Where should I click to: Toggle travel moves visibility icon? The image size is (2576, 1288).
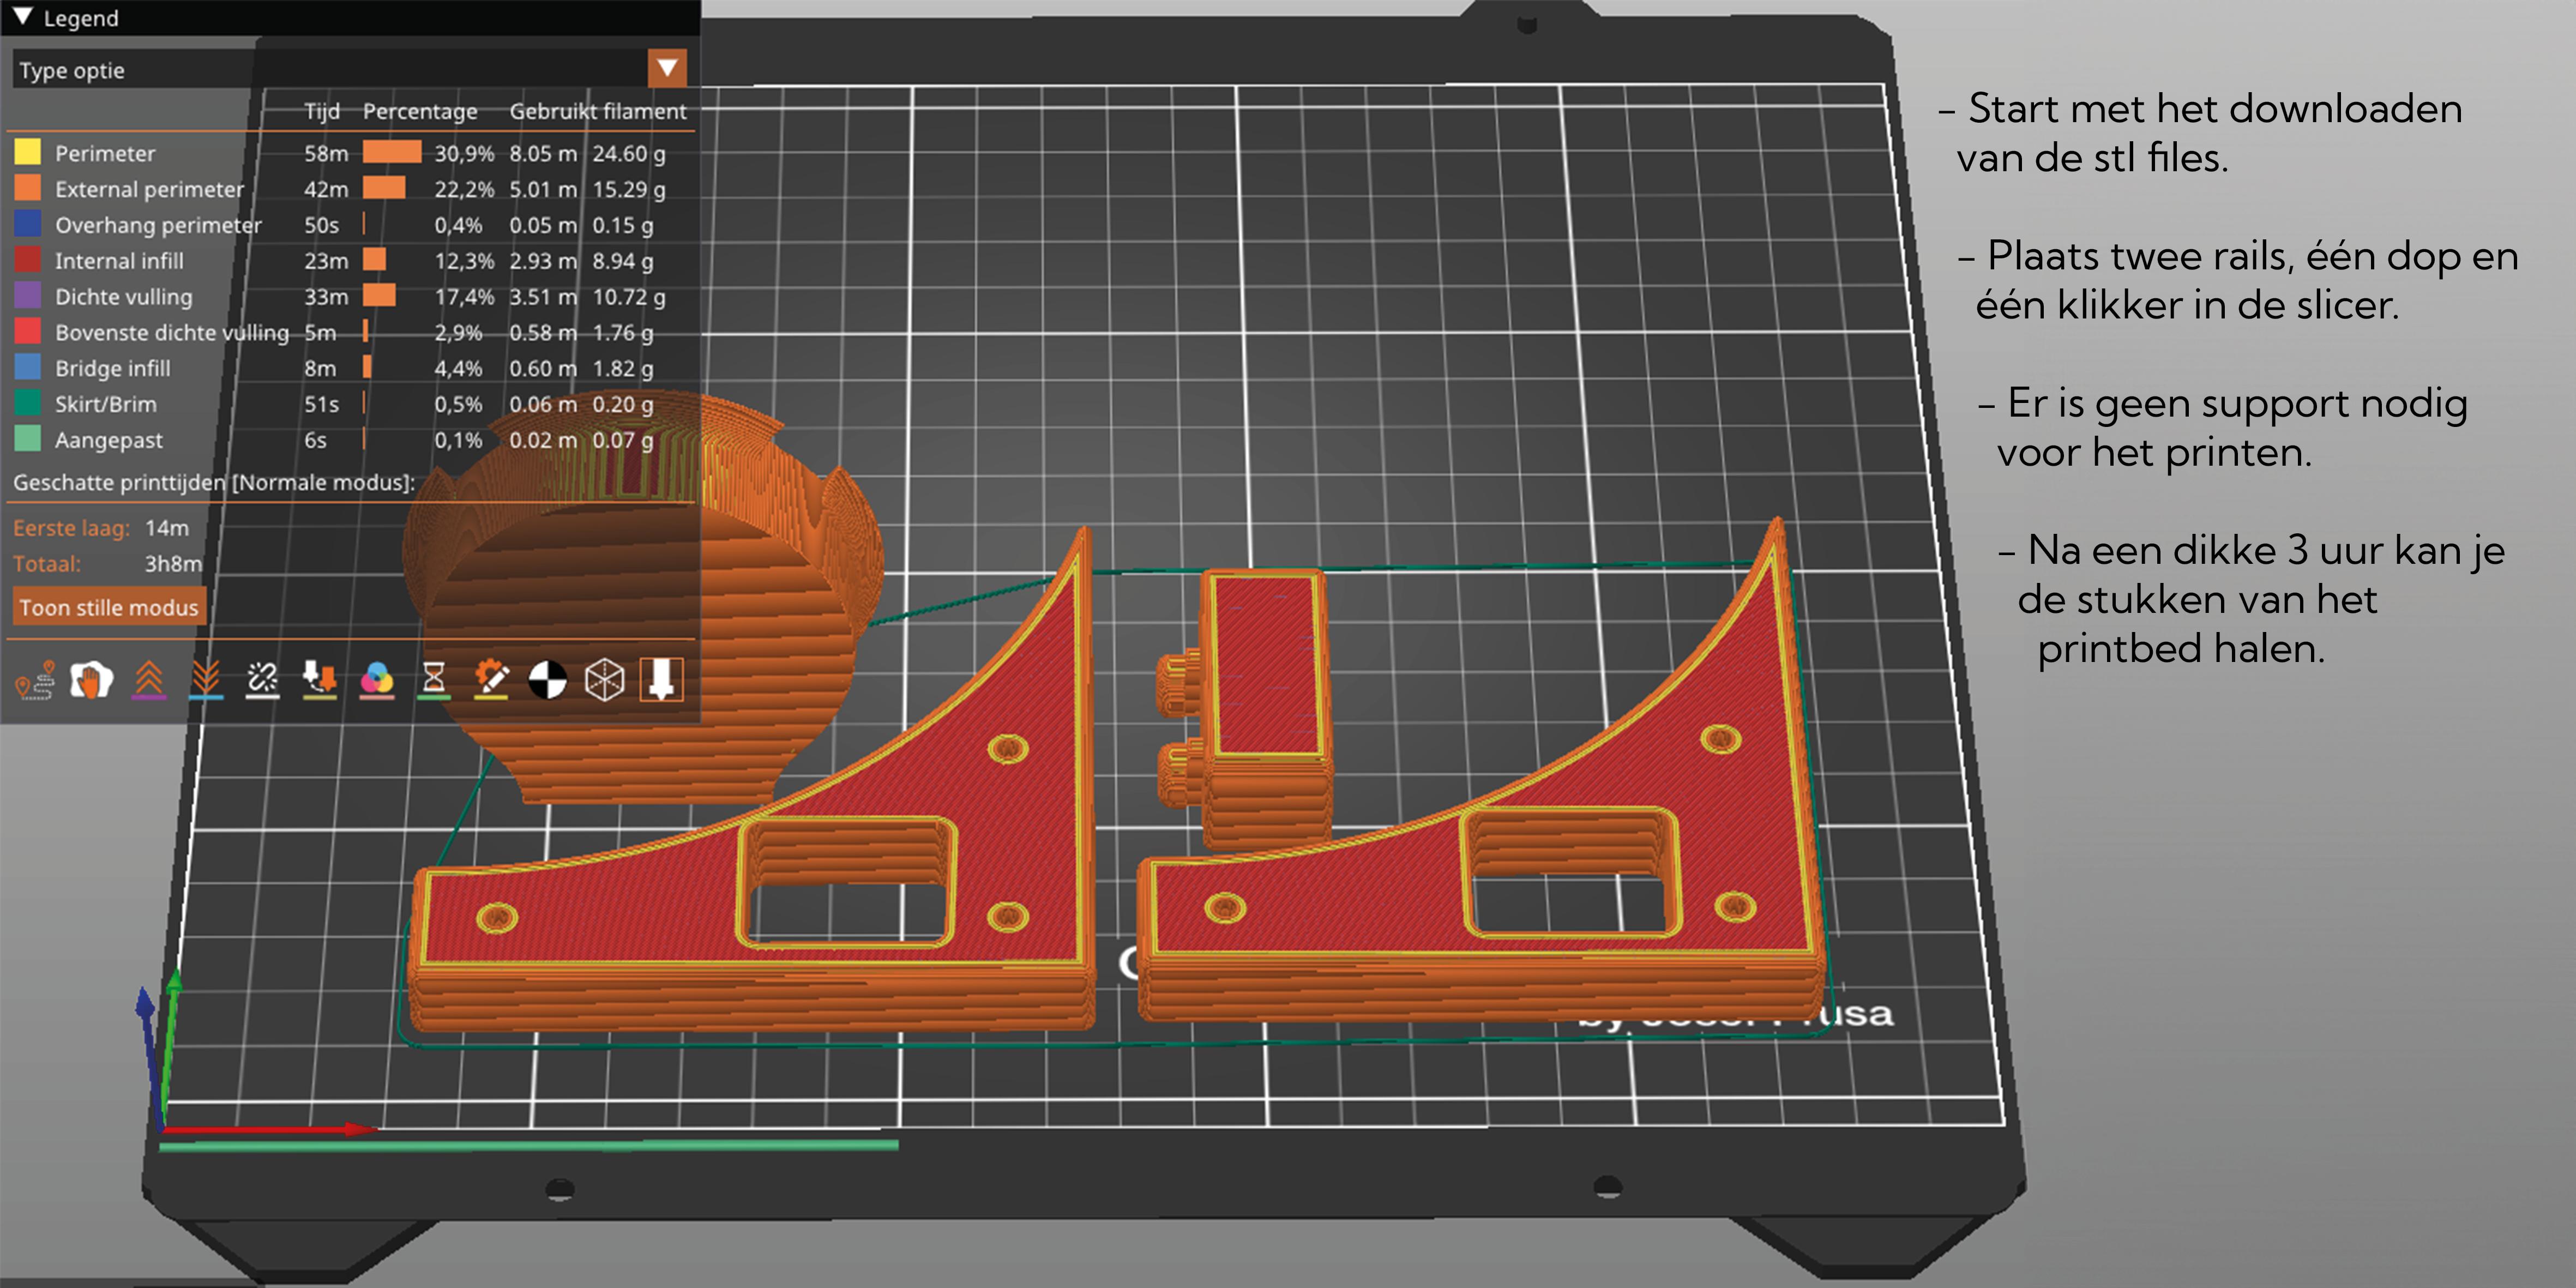point(35,681)
